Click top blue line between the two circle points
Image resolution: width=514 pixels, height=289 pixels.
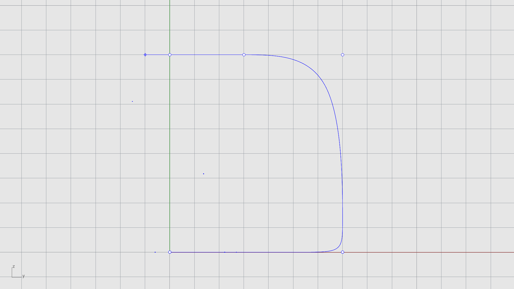[x=206, y=55]
